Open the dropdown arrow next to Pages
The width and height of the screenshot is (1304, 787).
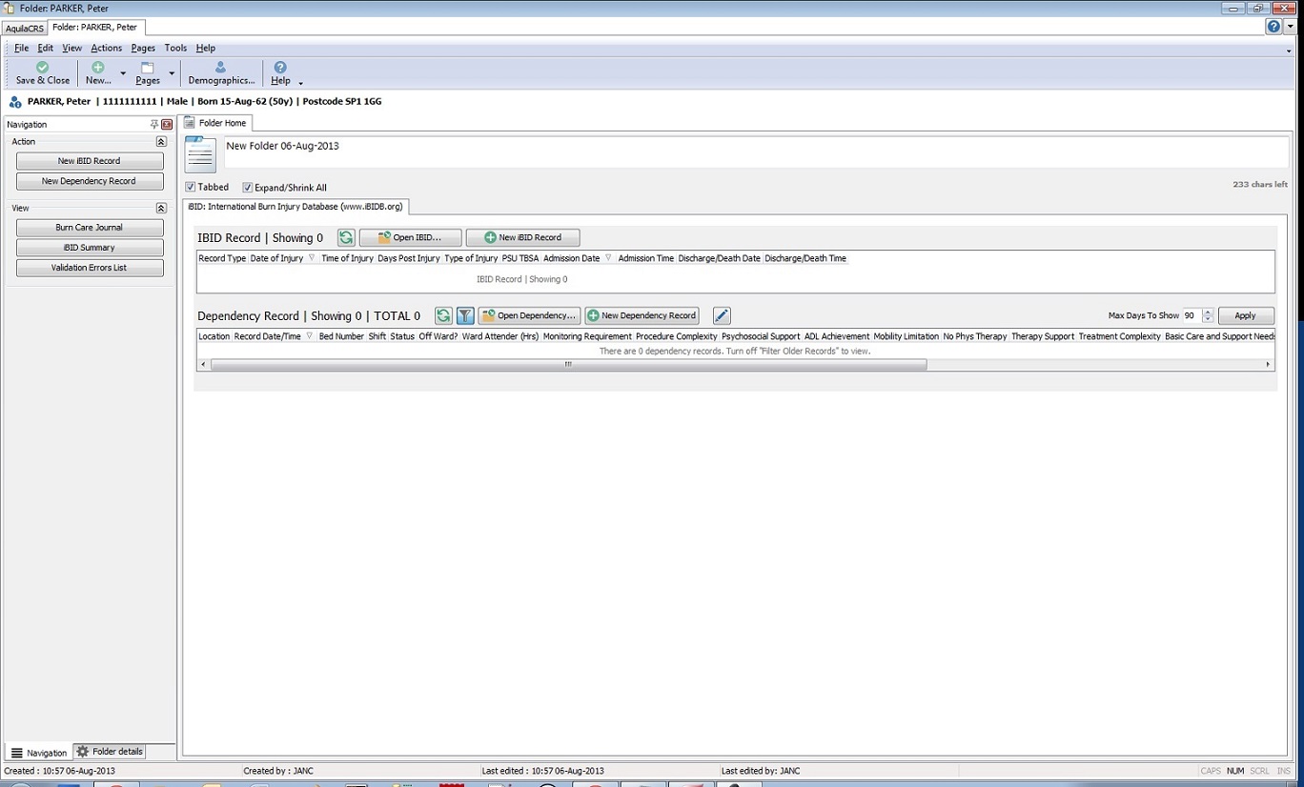(172, 73)
